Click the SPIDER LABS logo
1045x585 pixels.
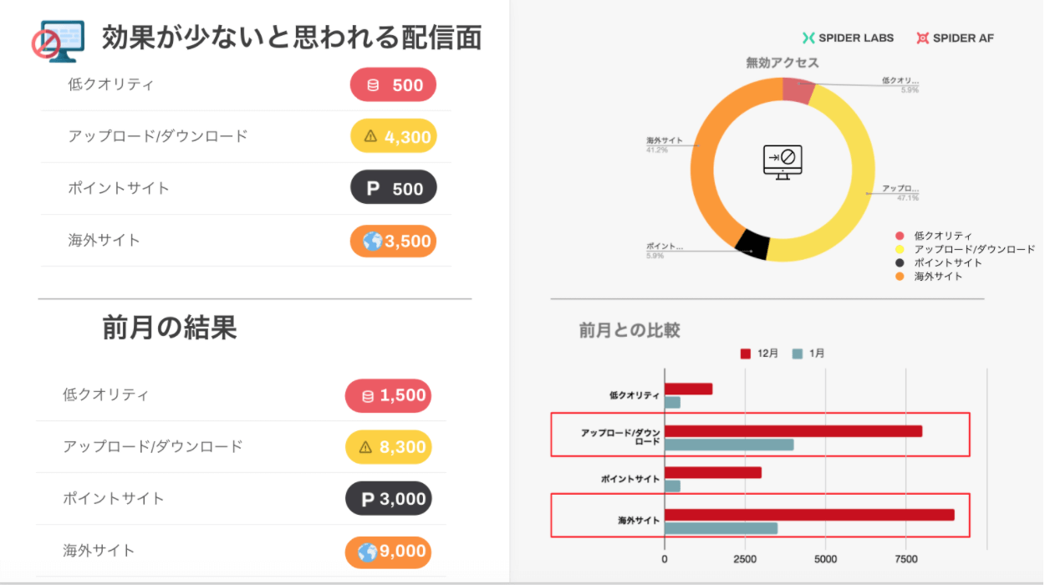848,38
